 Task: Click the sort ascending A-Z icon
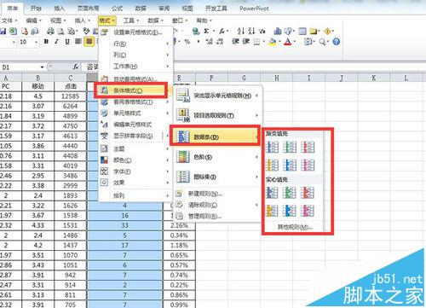(241, 31)
